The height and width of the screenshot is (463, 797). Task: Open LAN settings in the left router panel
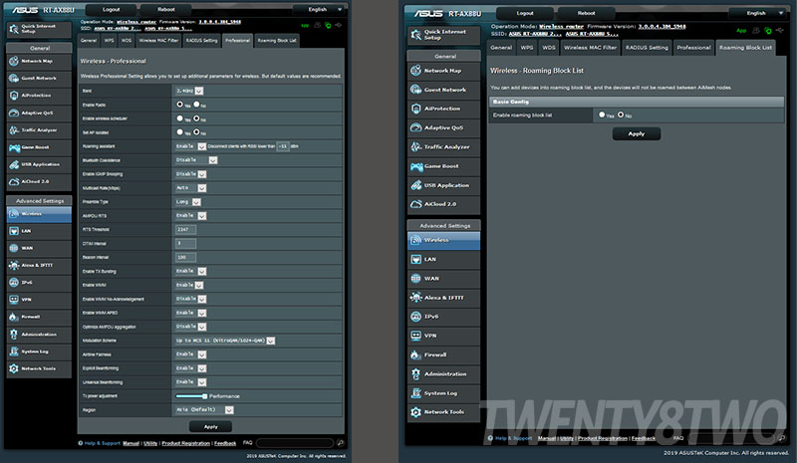(39, 231)
